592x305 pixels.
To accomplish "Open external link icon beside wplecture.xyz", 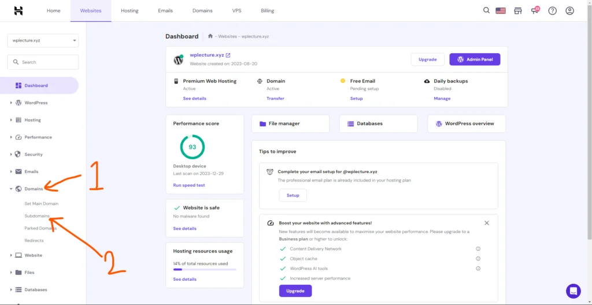I will 228,55.
